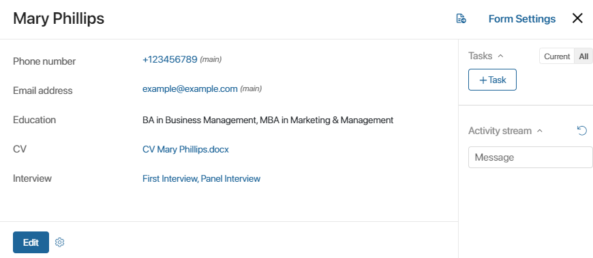Image resolution: width=593 pixels, height=258 pixels.
Task: Add a new task with +Task
Action: click(x=492, y=80)
